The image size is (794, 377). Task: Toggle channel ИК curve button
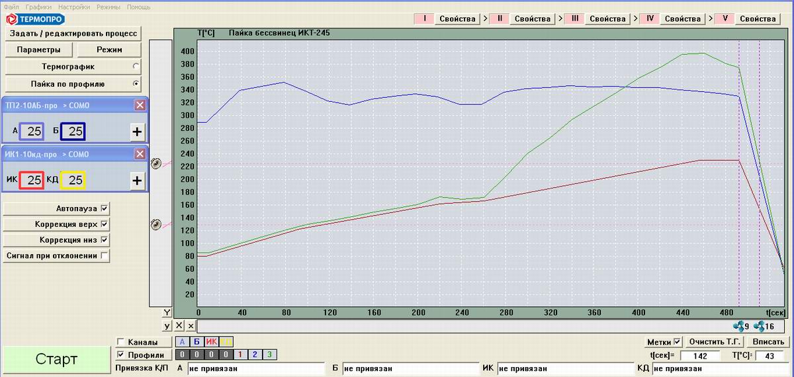[212, 342]
